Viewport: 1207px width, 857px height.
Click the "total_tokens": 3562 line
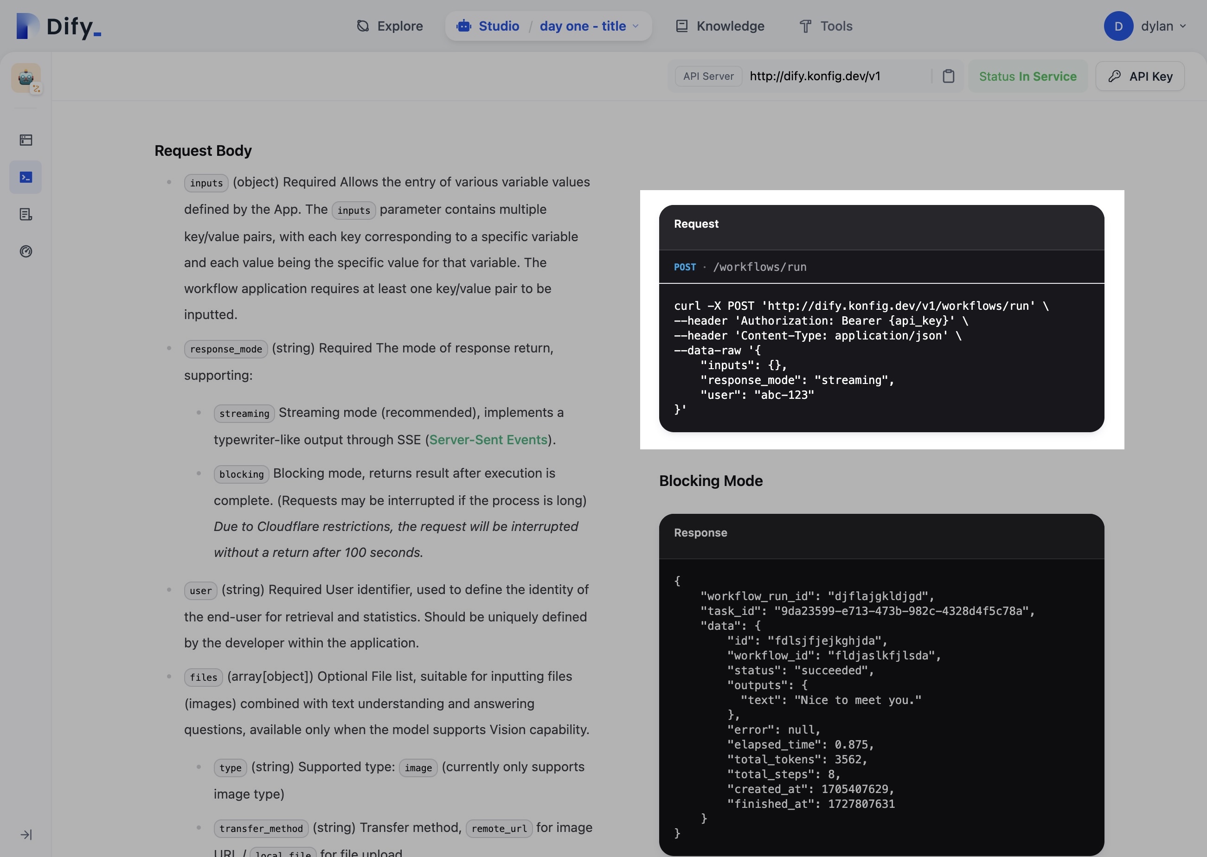coord(797,759)
